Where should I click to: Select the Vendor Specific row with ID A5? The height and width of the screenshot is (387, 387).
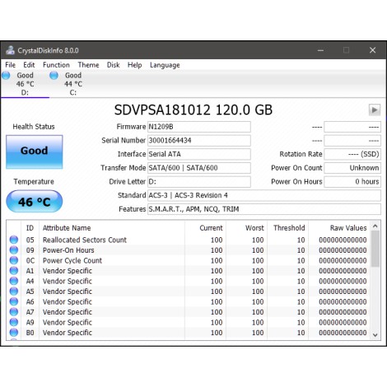click(189, 291)
